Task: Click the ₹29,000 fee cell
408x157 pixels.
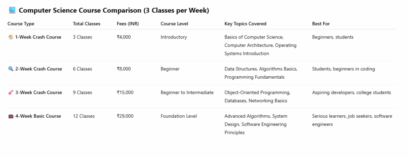Action: click(x=125, y=116)
